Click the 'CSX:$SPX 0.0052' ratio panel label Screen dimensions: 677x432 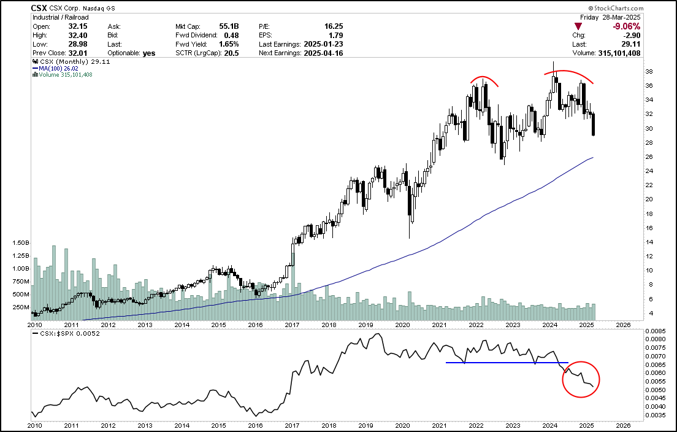pyautogui.click(x=69, y=333)
